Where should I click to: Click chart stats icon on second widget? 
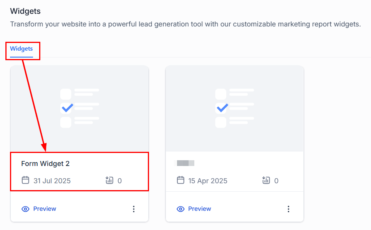coord(266,180)
